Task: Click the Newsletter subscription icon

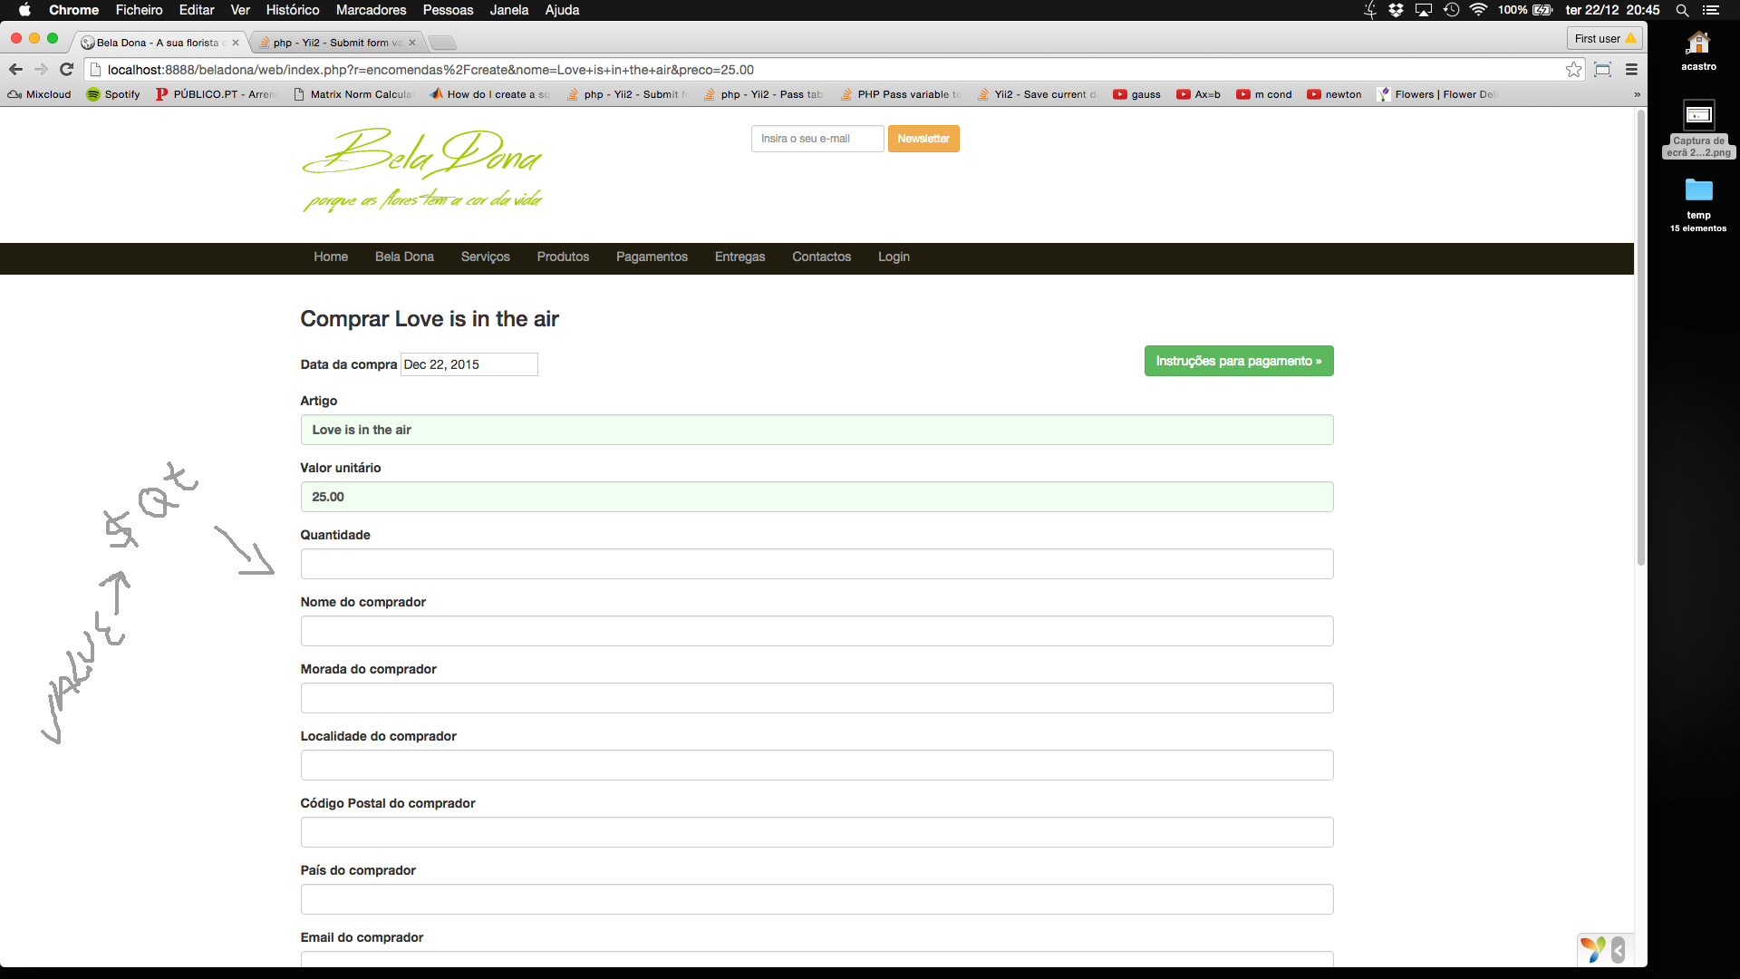Action: [x=923, y=138]
